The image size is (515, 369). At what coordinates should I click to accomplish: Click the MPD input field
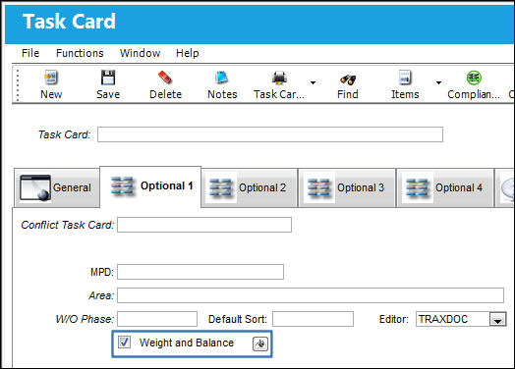click(200, 272)
